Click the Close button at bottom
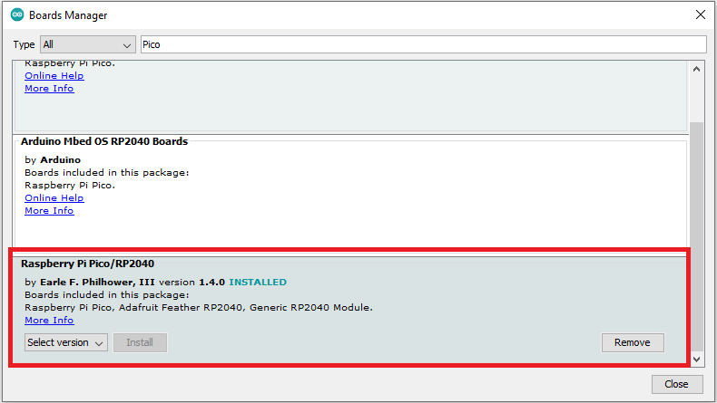 [x=677, y=384]
